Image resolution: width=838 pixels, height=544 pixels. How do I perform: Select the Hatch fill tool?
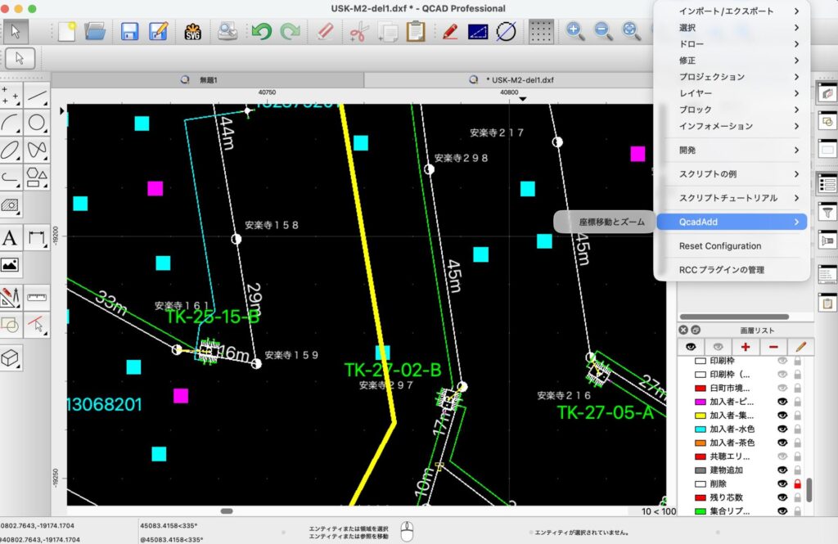pyautogui.click(x=11, y=205)
